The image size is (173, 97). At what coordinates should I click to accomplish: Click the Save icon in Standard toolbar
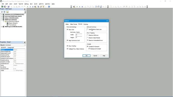(8, 6)
